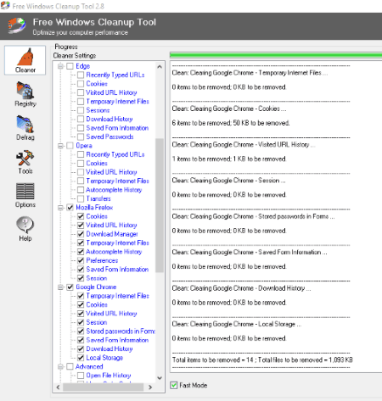Click 'Cleaning Google Chrome - Download History' line
Image resolution: width=382 pixels, height=401 pixels.
tap(241, 288)
